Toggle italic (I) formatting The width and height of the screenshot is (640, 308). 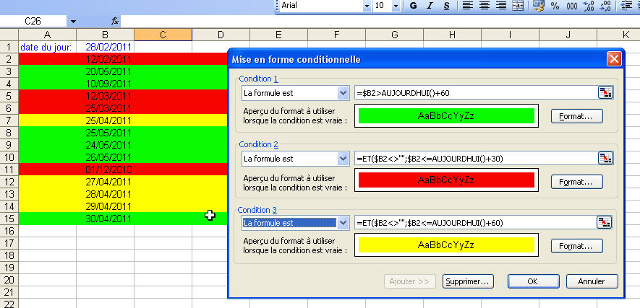tap(430, 6)
